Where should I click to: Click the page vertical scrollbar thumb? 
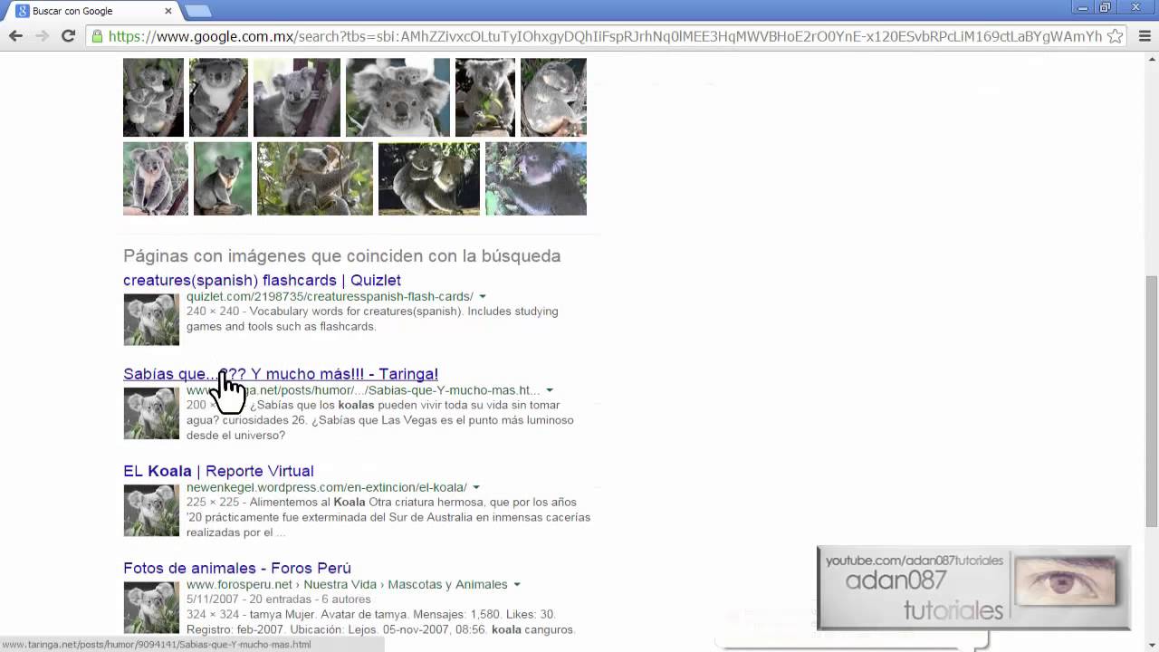pos(1152,401)
